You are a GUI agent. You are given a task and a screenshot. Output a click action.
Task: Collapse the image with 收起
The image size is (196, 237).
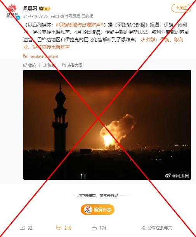point(29,65)
